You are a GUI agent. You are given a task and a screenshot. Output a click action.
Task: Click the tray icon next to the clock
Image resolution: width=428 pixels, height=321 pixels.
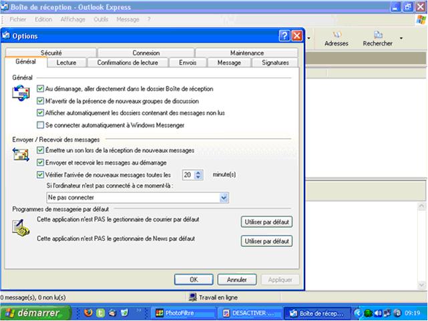397,313
